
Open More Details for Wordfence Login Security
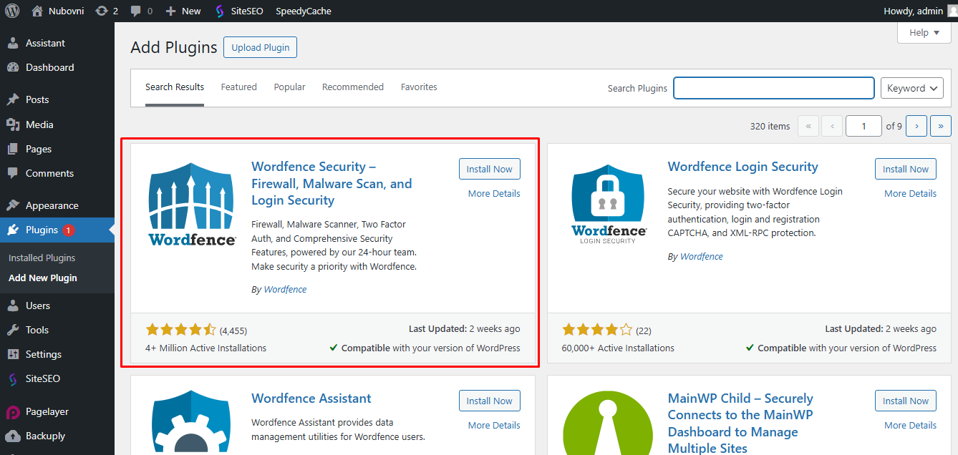910,193
